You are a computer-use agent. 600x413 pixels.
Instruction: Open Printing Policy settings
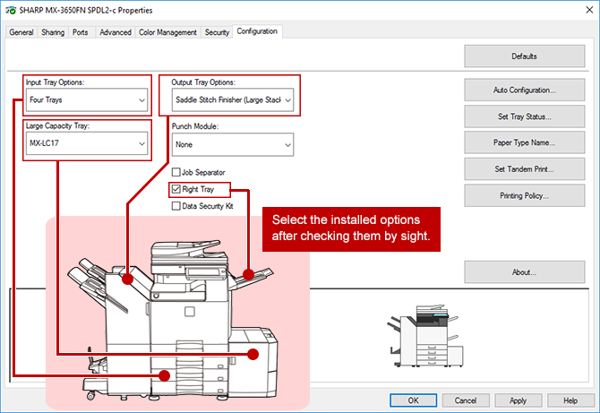coord(525,195)
